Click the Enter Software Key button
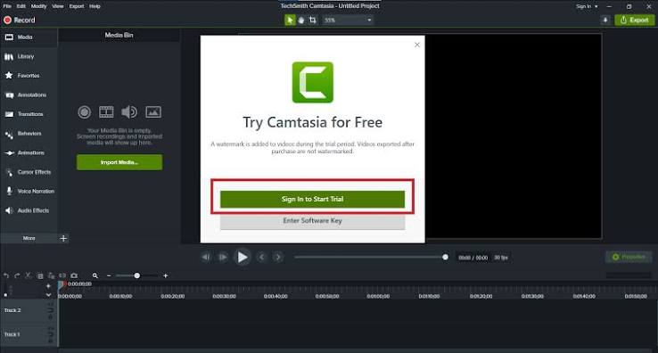The image size is (658, 353). coord(313,221)
